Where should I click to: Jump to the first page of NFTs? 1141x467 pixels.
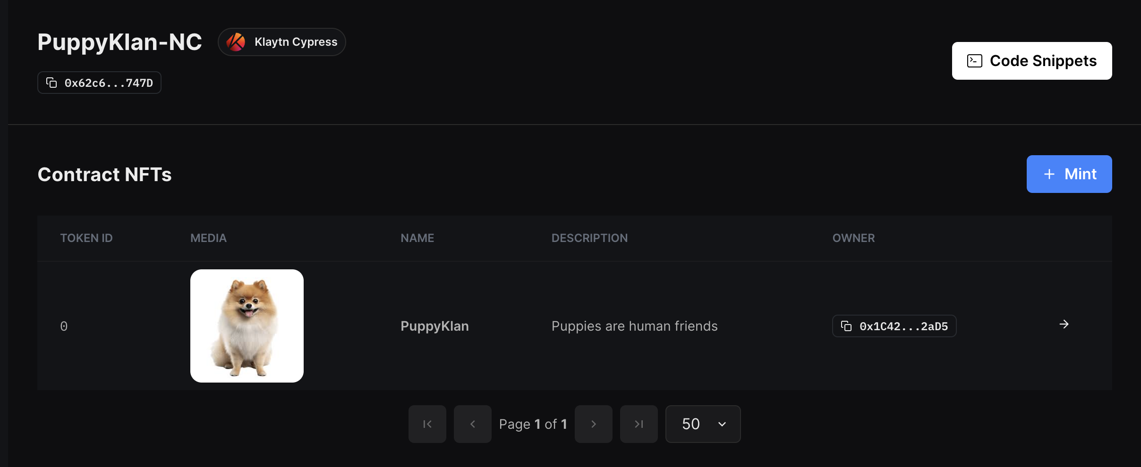coord(427,424)
